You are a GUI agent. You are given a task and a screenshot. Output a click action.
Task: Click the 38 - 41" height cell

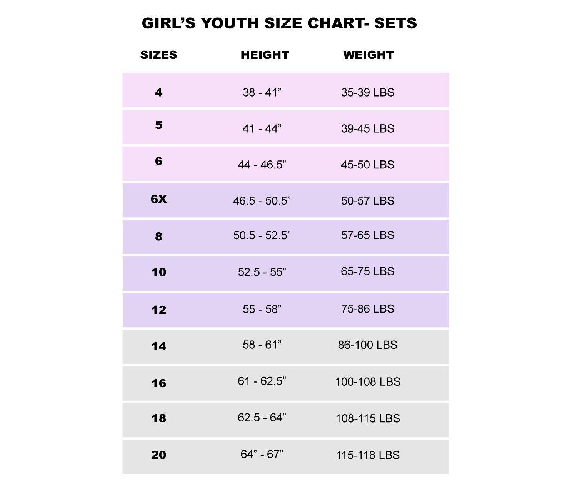tap(262, 92)
